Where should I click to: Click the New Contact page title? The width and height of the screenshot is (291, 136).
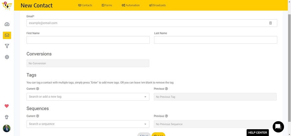click(37, 5)
